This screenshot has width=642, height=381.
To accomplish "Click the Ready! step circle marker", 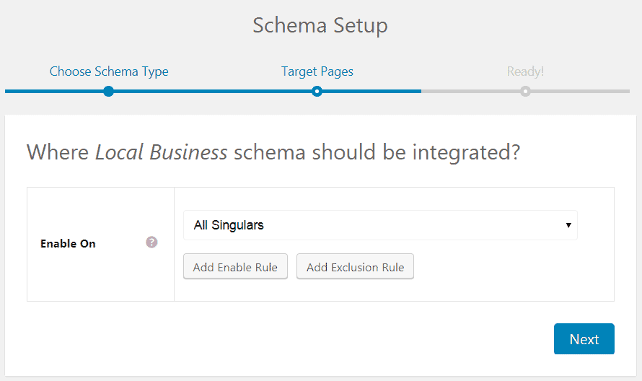I will coord(525,91).
